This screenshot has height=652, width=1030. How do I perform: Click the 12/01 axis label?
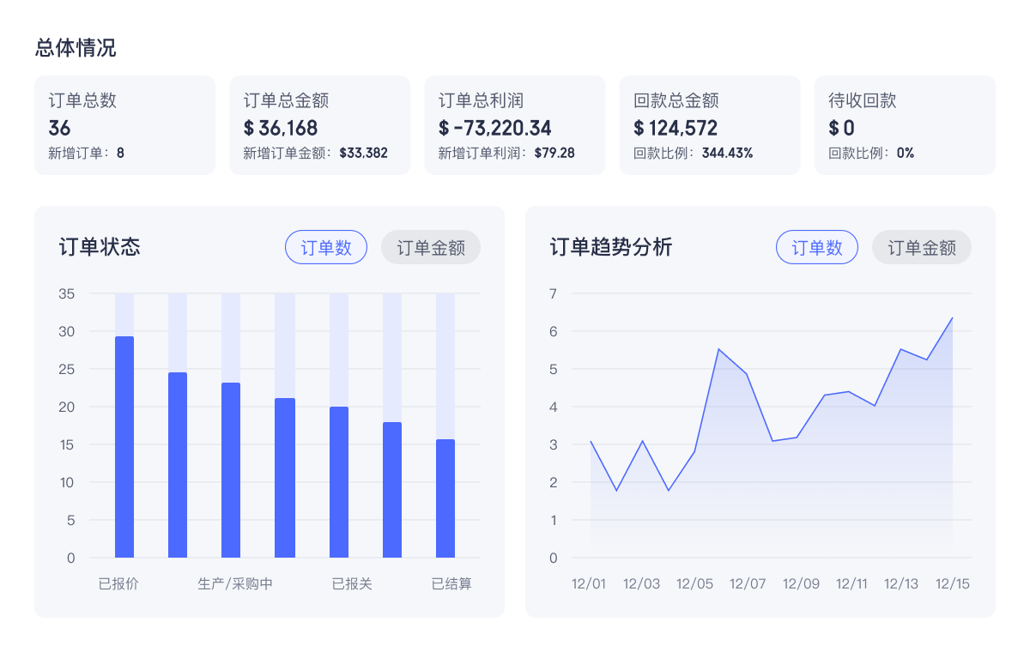coord(591,583)
